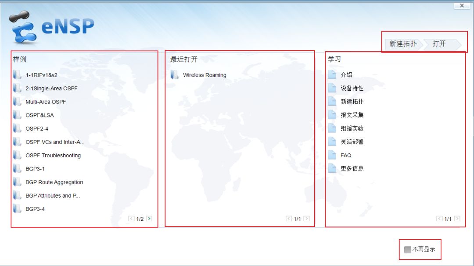Click previous page arrow under 最近打开
The width and height of the screenshot is (474, 266).
pos(289,219)
